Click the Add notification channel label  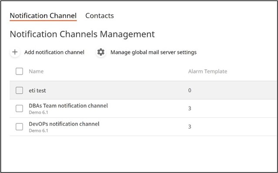[x=54, y=52]
